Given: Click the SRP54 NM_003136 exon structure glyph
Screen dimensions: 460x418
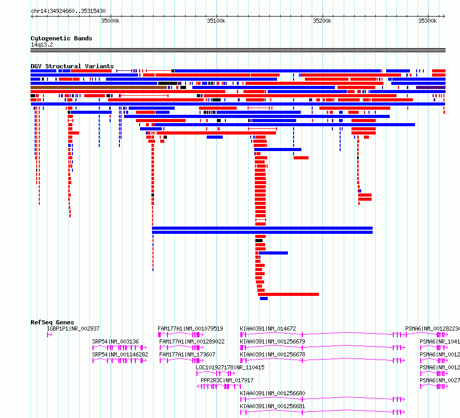Looking at the screenshot, I should click(119, 348).
